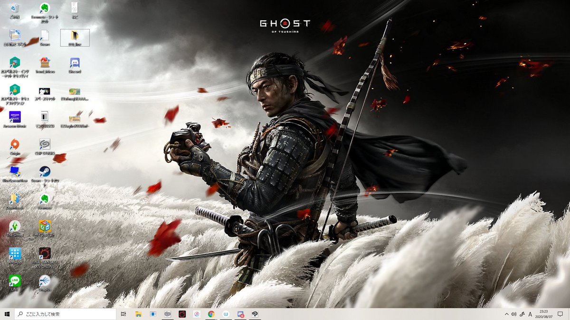Viewport: 570px width, 320px height.
Task: Click the pen icon in the tray
Action: [x=522, y=314]
